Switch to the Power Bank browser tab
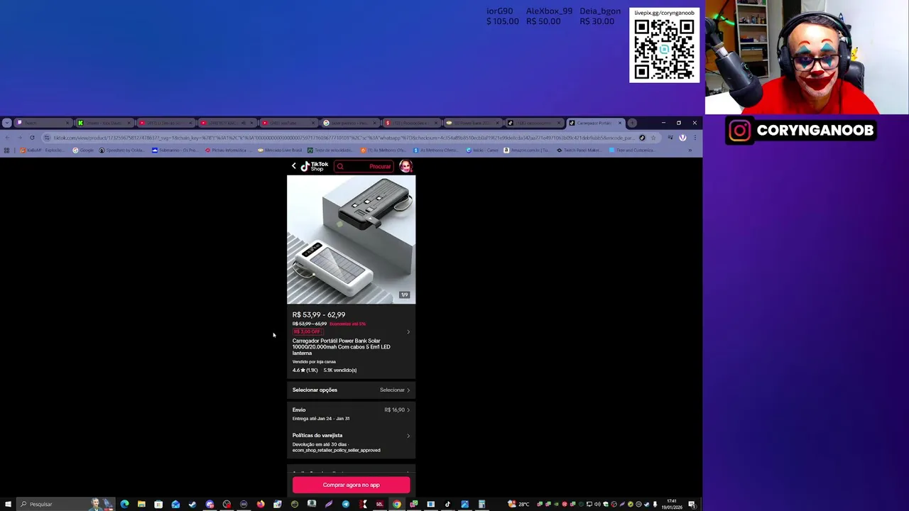Screen dimensions: 909x511 [x=472, y=123]
